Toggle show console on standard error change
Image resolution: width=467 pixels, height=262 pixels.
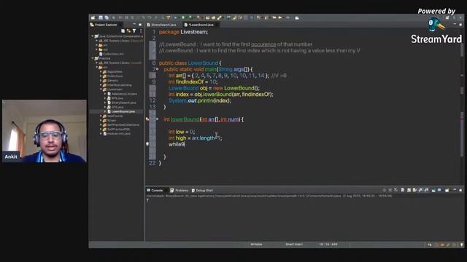coord(426,190)
